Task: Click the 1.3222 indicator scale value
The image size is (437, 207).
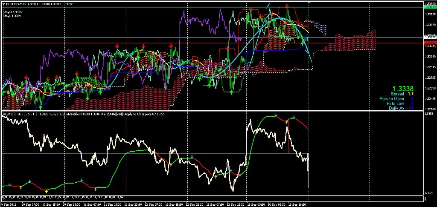Action: (428, 193)
